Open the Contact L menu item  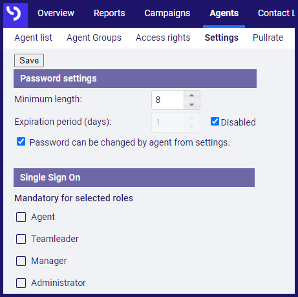[x=276, y=13]
